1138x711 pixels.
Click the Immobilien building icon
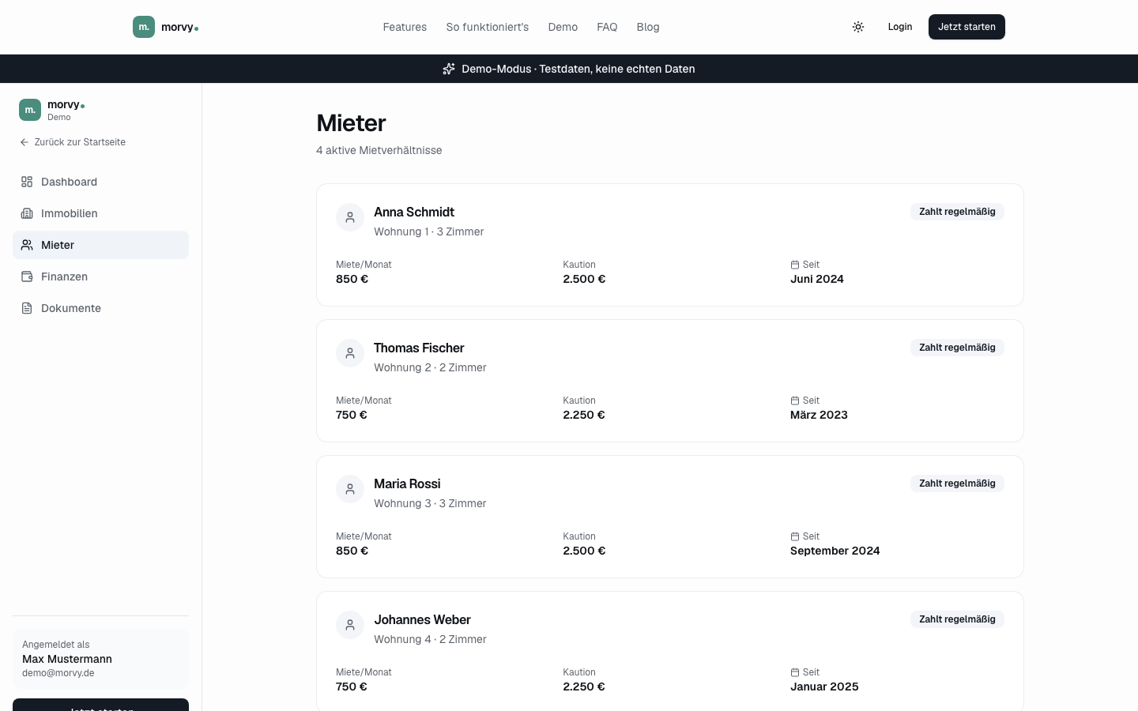pos(27,213)
